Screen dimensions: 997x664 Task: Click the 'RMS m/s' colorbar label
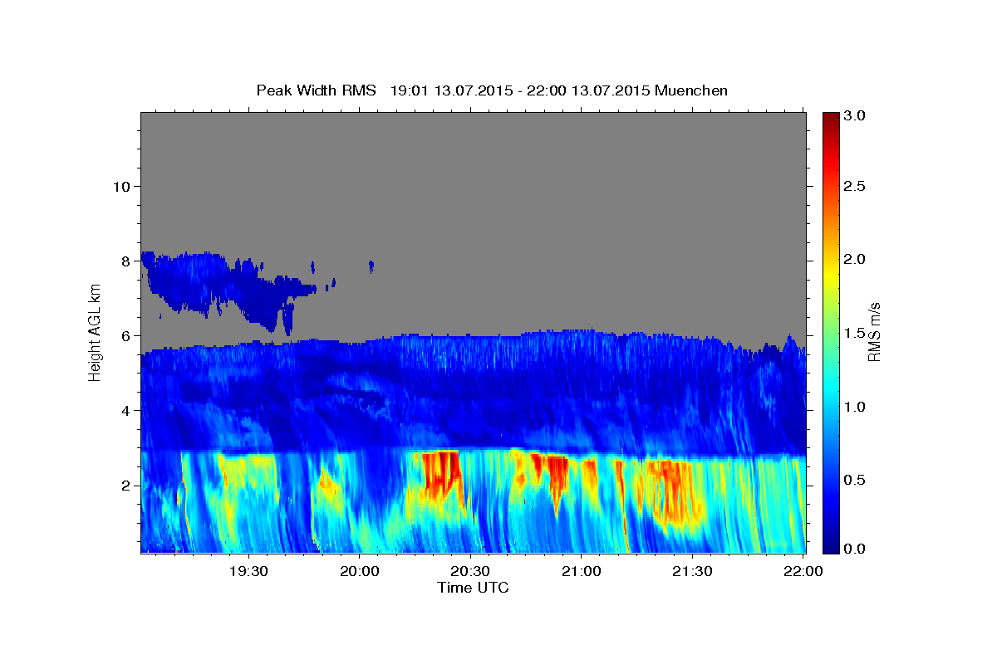[x=873, y=332]
